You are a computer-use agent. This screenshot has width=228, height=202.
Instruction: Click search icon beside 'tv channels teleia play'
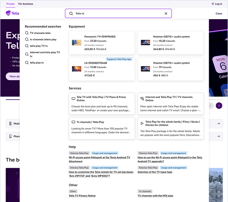click(x=27, y=39)
